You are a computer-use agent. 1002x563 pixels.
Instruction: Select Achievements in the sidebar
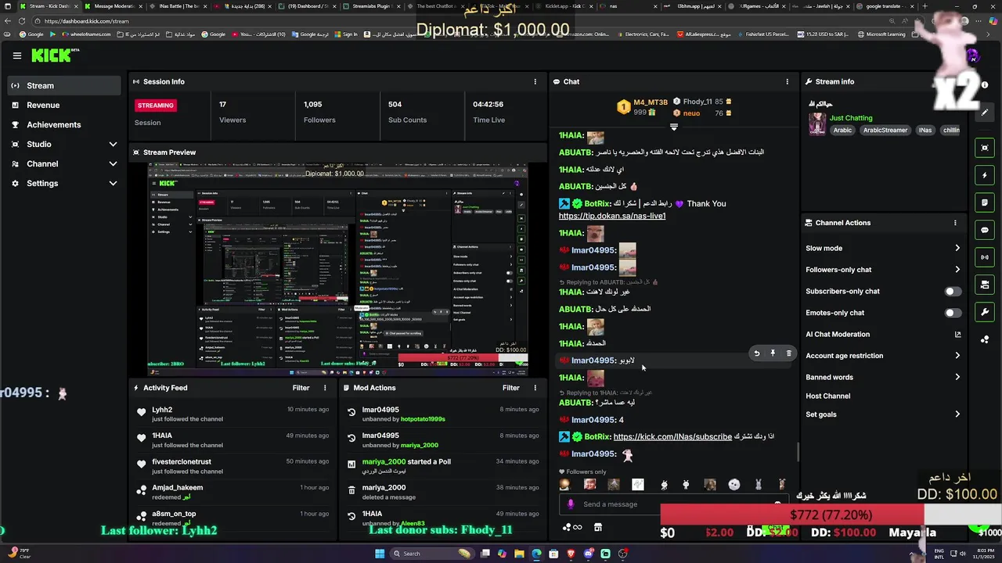pos(64,125)
